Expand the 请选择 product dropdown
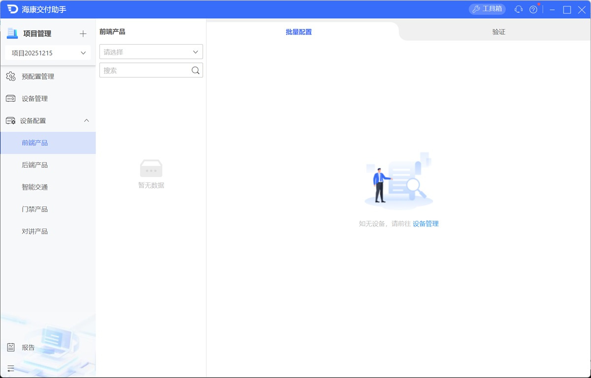 (151, 52)
